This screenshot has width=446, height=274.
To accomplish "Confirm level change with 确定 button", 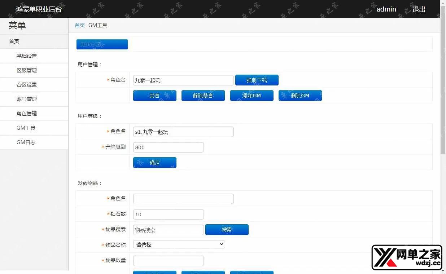I will 154,163.
